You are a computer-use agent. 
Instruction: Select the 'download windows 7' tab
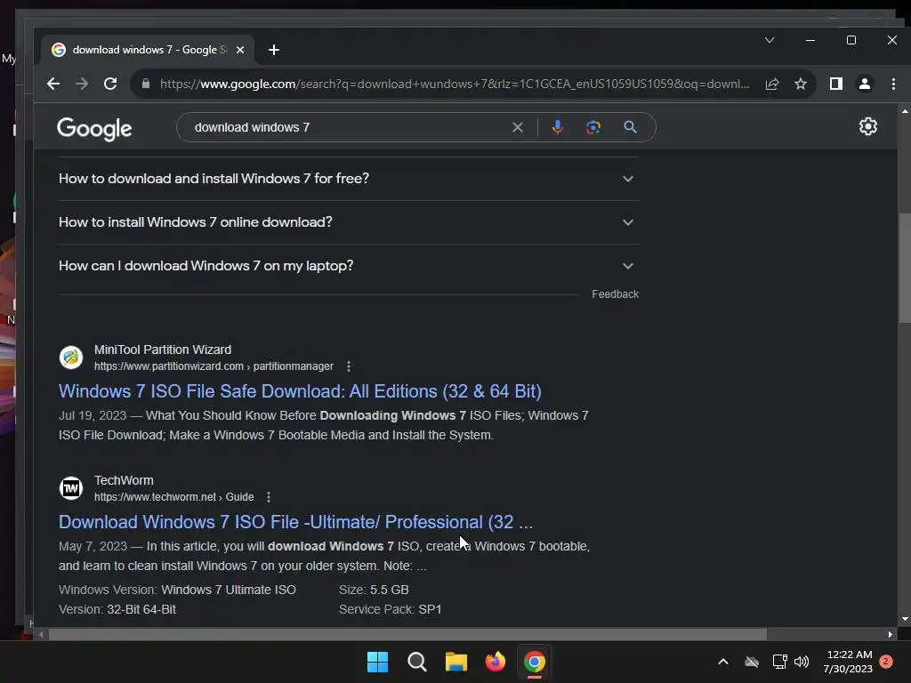pos(149,50)
